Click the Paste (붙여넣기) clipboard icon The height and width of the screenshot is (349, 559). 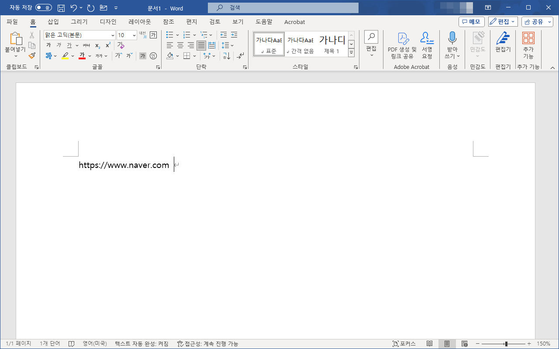15,38
